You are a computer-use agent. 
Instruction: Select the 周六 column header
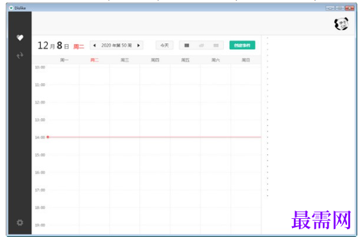215,60
